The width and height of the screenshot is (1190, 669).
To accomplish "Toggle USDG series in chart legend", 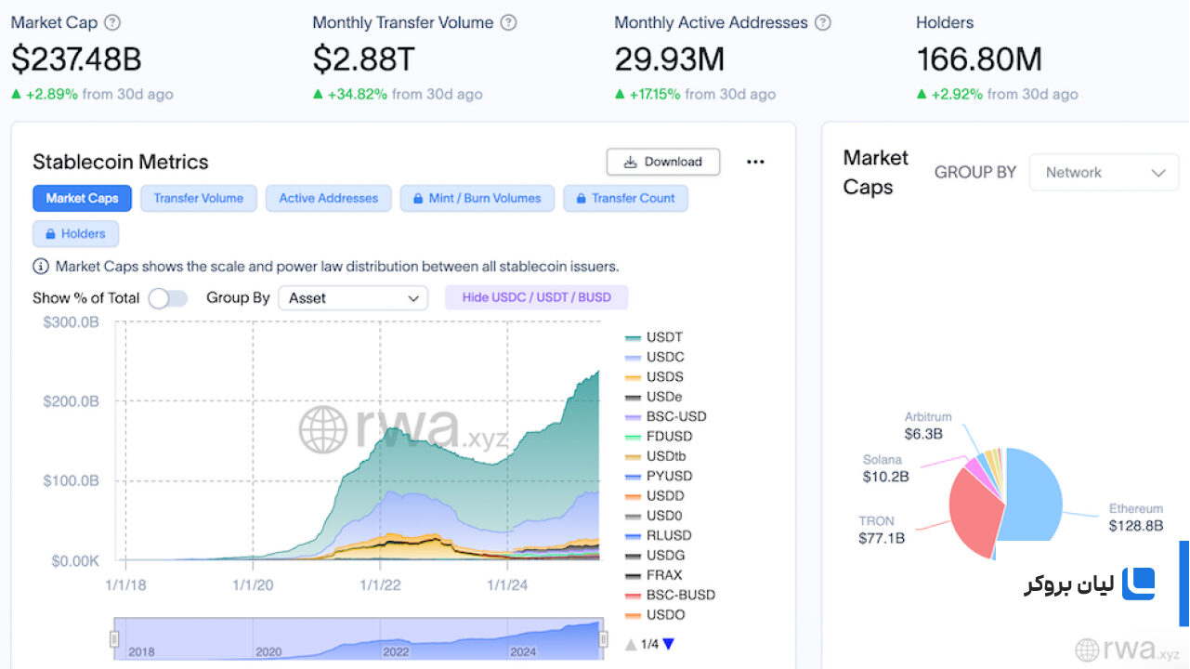I will click(655, 555).
